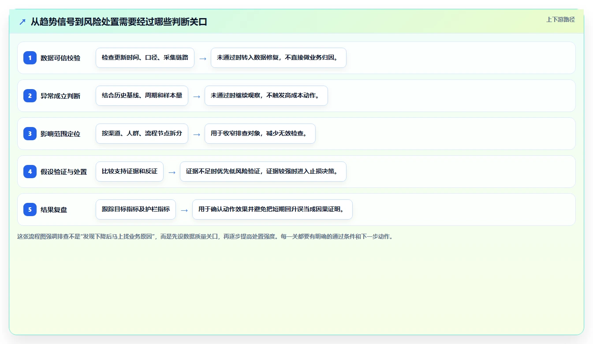The height and width of the screenshot is (344, 593).
Task: Click the arrow in the 结果复盘 row
Action: 184,210
